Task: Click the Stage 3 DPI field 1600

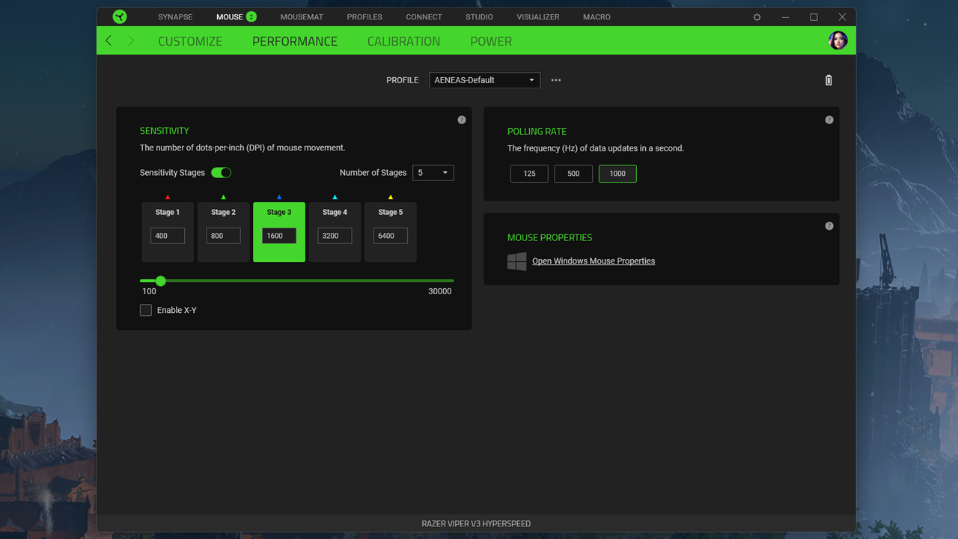Action: pyautogui.click(x=279, y=236)
